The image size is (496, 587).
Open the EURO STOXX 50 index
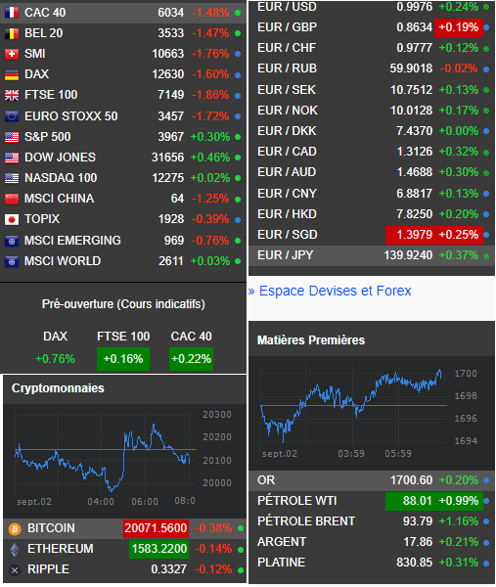click(71, 116)
